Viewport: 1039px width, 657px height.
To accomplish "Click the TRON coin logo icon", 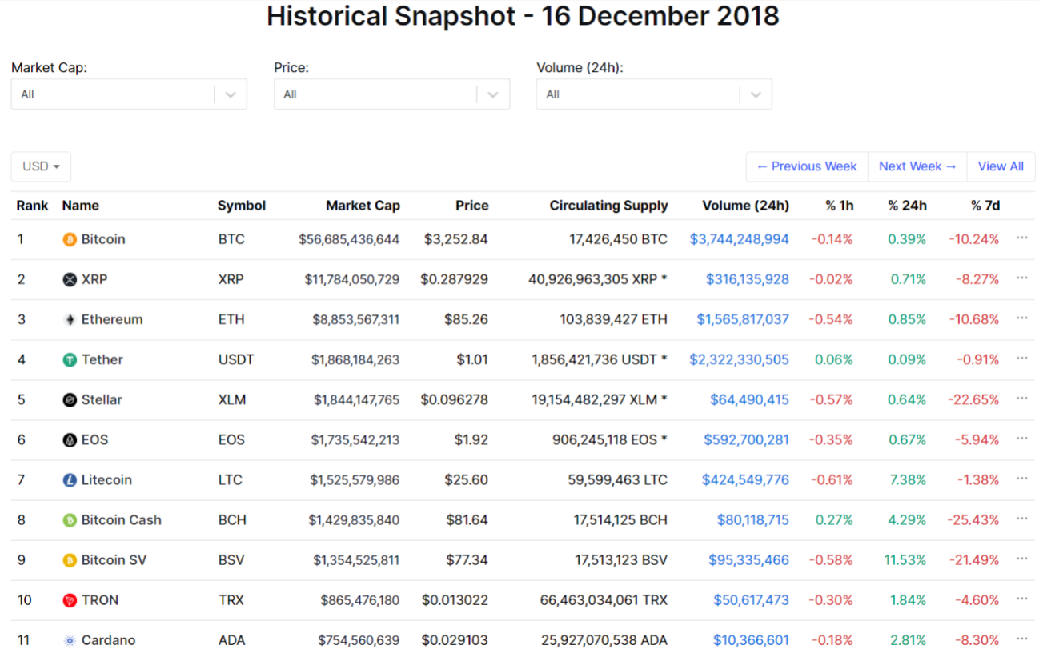I will [70, 600].
